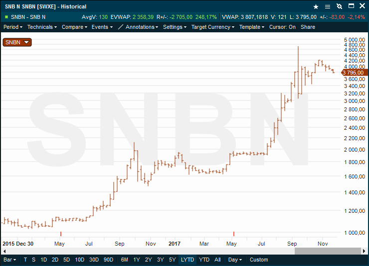Click the VWAP: 3 807,1818 value

coord(245,17)
